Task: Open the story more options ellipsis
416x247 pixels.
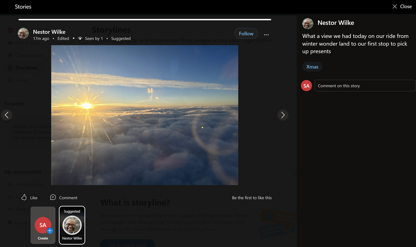Action: pyautogui.click(x=266, y=34)
